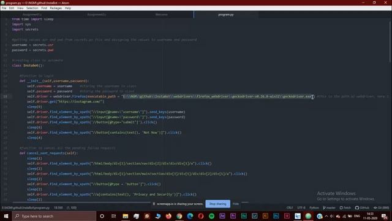The width and height of the screenshot is (392, 221).
Task: Click line number 18 in the gutter
Action: pos(6,96)
